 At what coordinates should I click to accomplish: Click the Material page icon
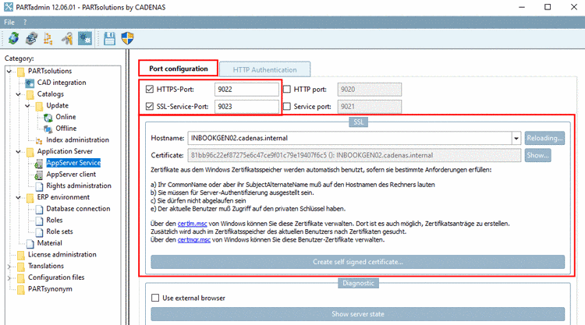(30, 243)
